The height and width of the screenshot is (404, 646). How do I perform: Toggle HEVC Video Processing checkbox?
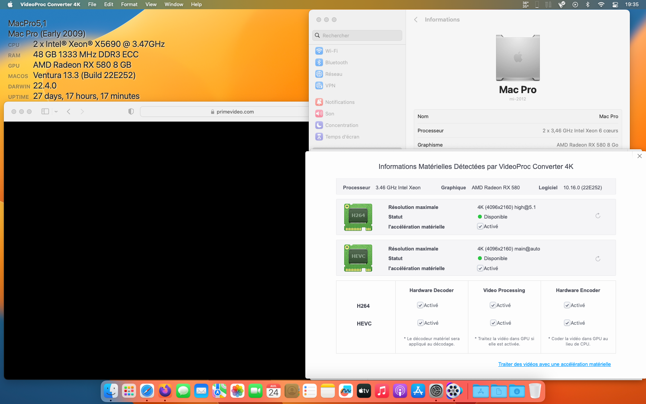tap(493, 323)
